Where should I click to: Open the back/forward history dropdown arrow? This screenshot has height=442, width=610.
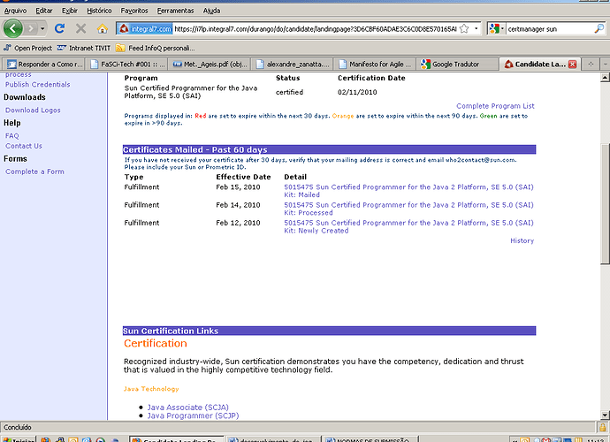pyautogui.click(x=42, y=28)
